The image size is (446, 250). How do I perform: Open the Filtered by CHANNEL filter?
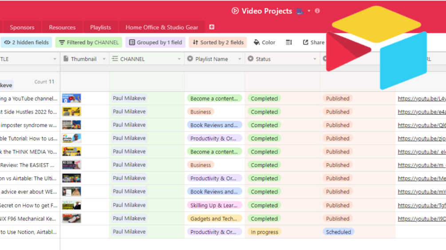tap(89, 42)
